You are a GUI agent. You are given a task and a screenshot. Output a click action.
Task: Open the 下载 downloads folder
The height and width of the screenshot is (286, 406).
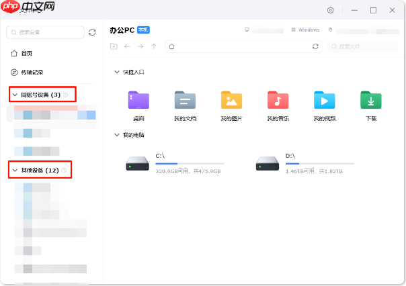pyautogui.click(x=371, y=106)
